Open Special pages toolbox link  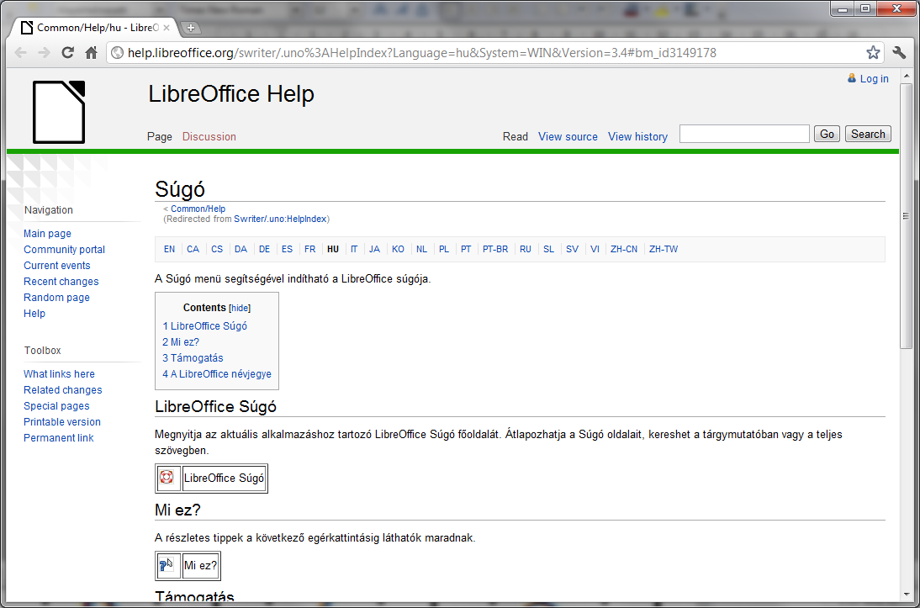coord(56,405)
